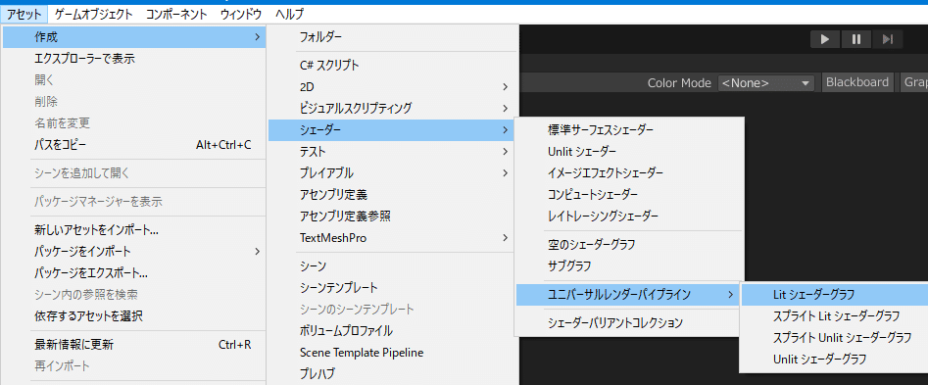The image size is (928, 385).
Task: Create a new フォルダー
Action: (x=393, y=36)
